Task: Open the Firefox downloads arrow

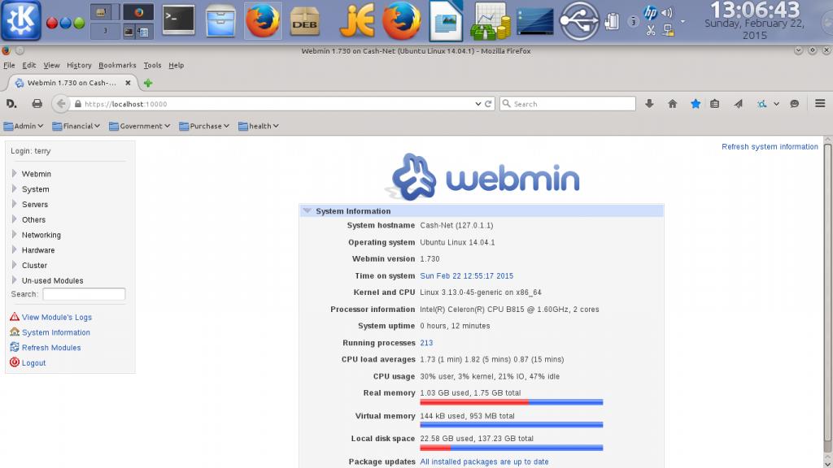Action: point(649,104)
